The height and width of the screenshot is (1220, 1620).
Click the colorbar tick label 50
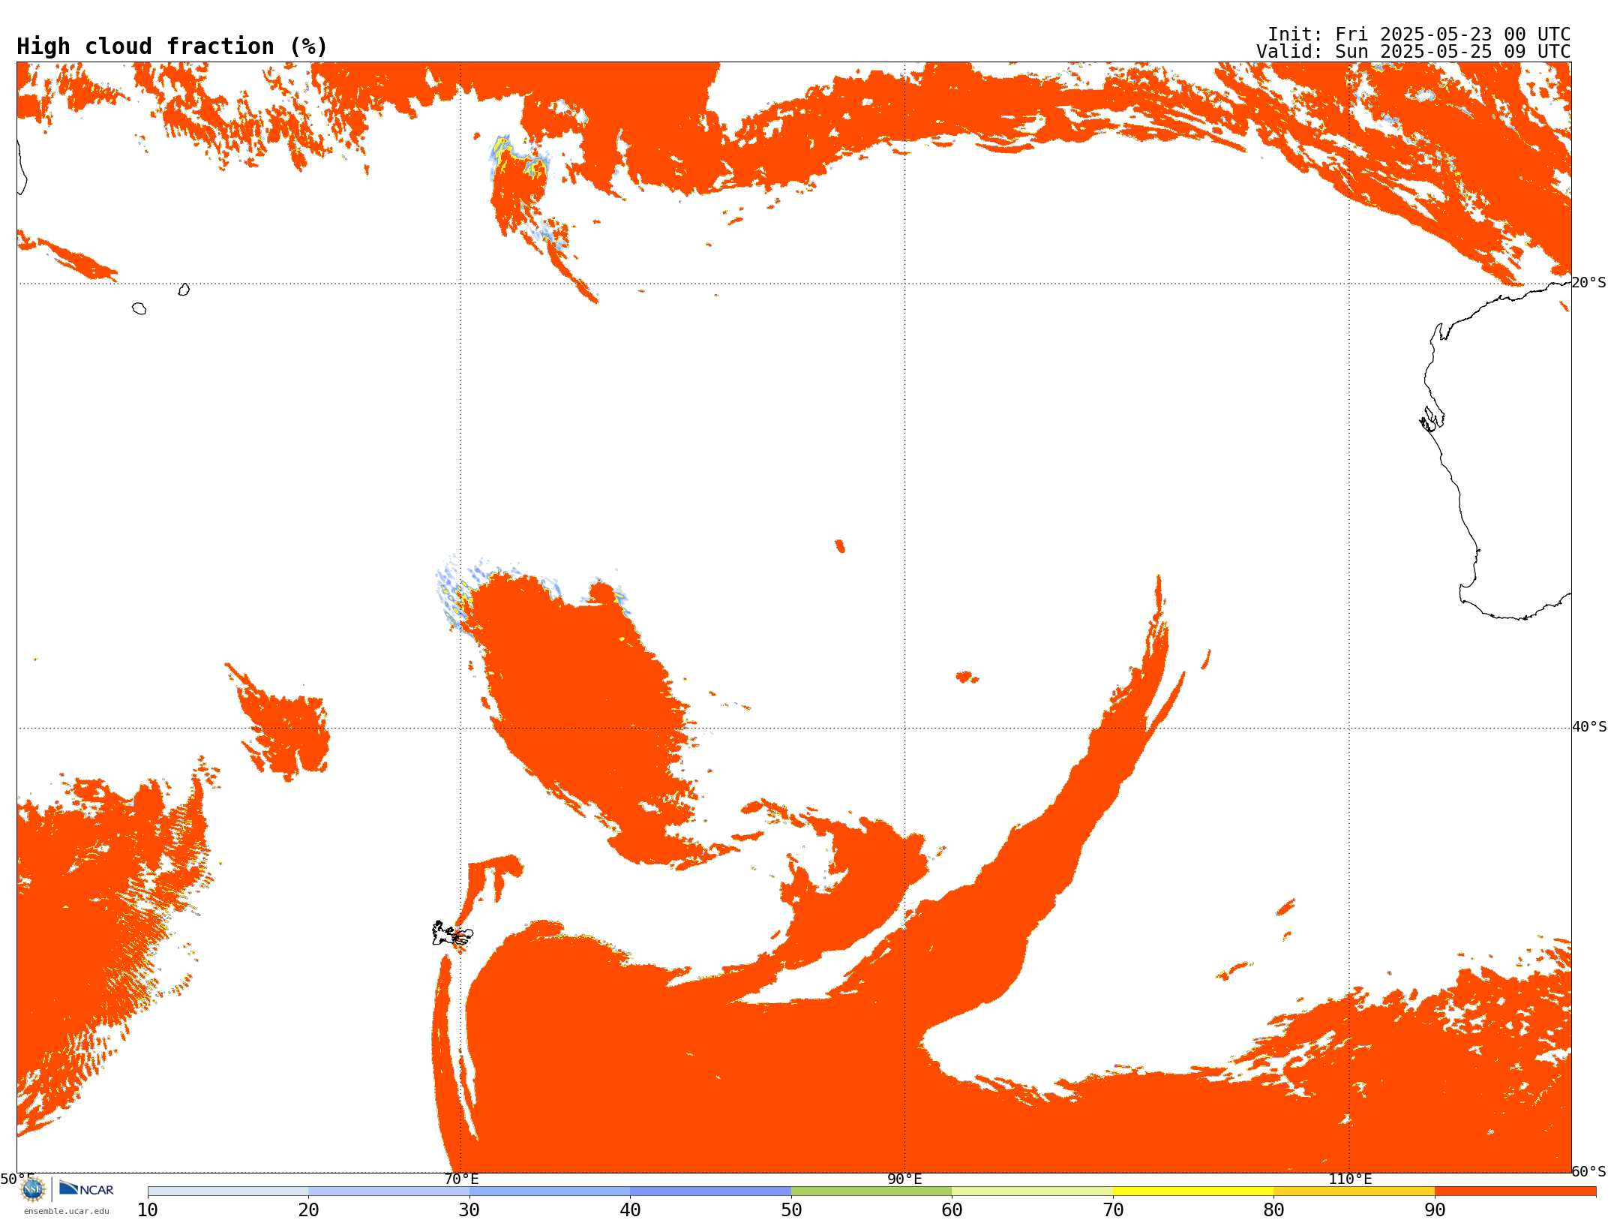pyautogui.click(x=791, y=1210)
